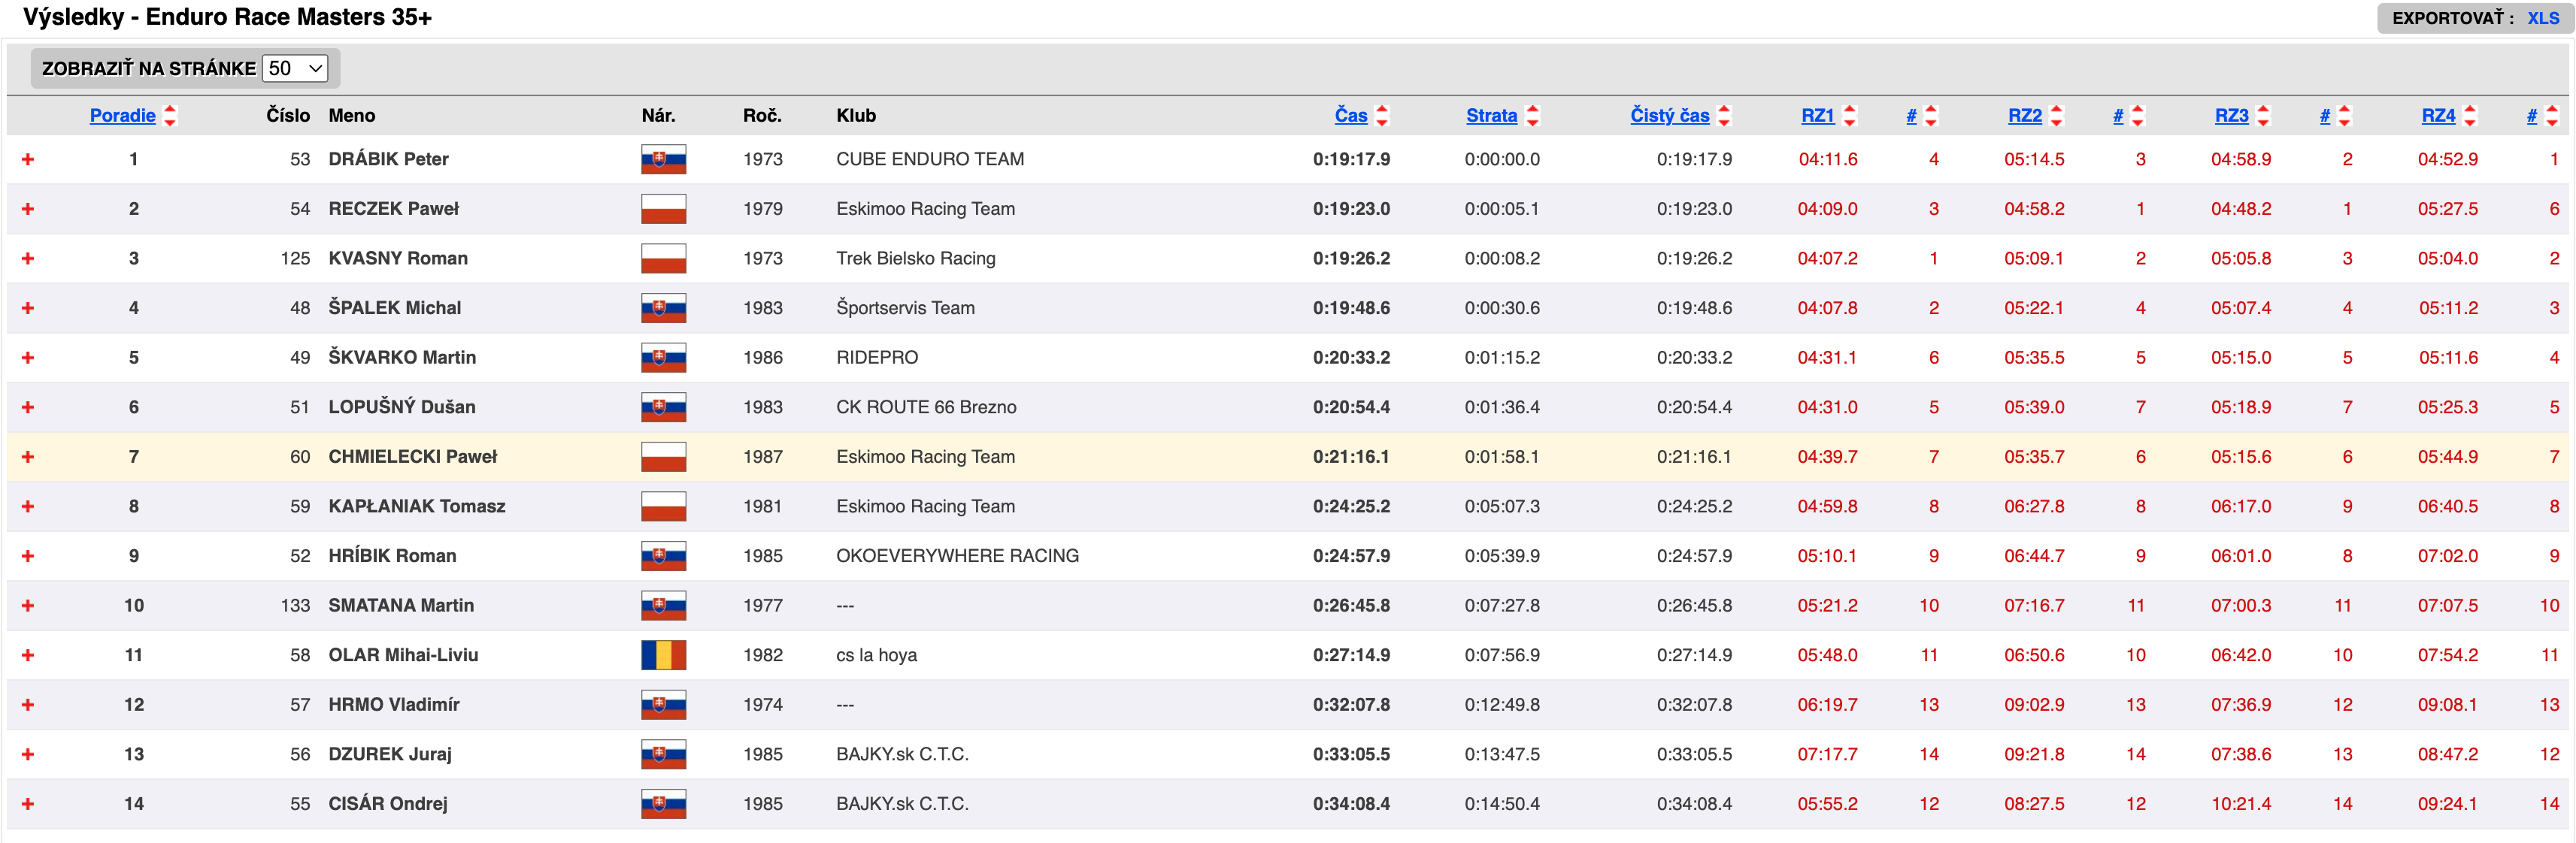Expand row details for HRMO Vladimír
The width and height of the screenshot is (2576, 843).
pos(28,706)
